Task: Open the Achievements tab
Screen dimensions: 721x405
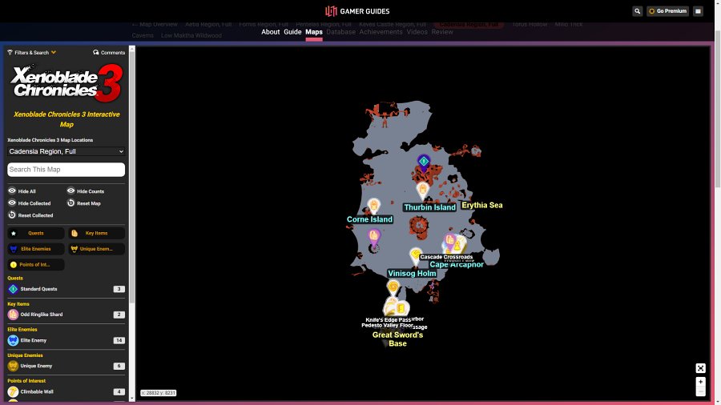Action: (381, 32)
